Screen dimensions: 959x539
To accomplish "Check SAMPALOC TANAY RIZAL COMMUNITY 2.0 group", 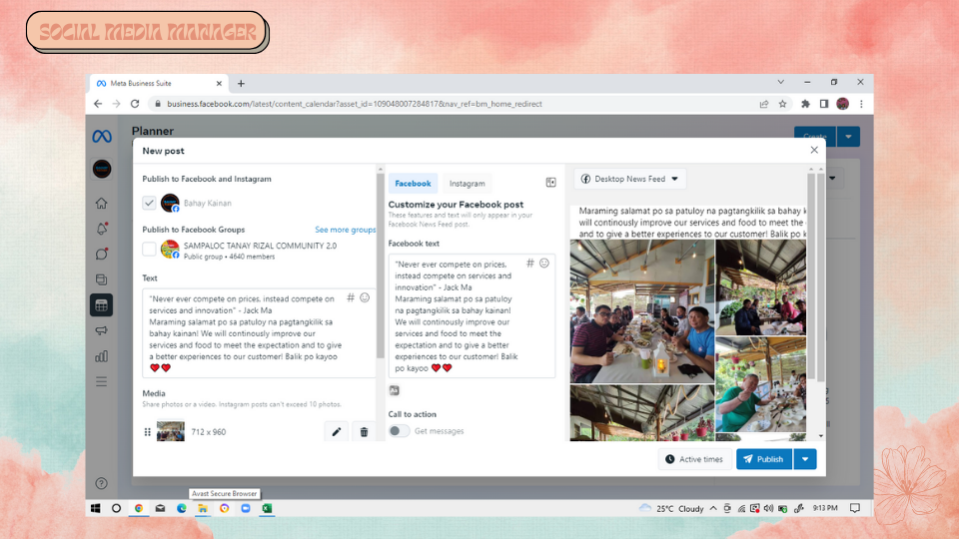I will coord(149,249).
